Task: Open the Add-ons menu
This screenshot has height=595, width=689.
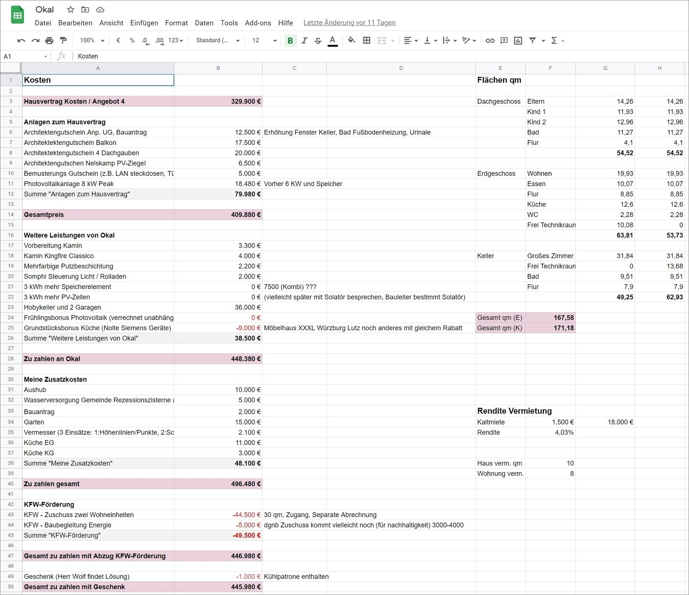Action: pos(258,23)
